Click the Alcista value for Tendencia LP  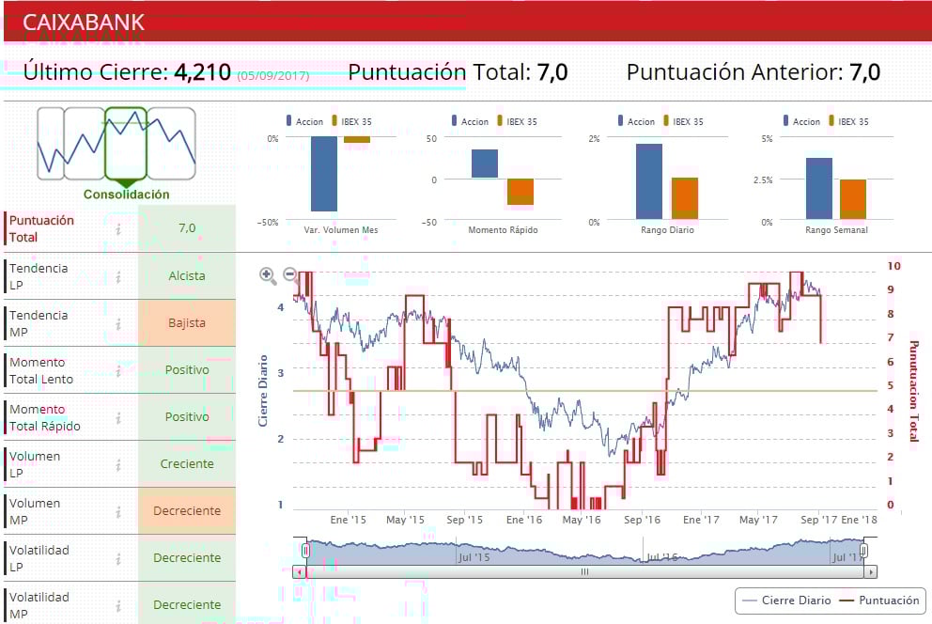pos(187,275)
